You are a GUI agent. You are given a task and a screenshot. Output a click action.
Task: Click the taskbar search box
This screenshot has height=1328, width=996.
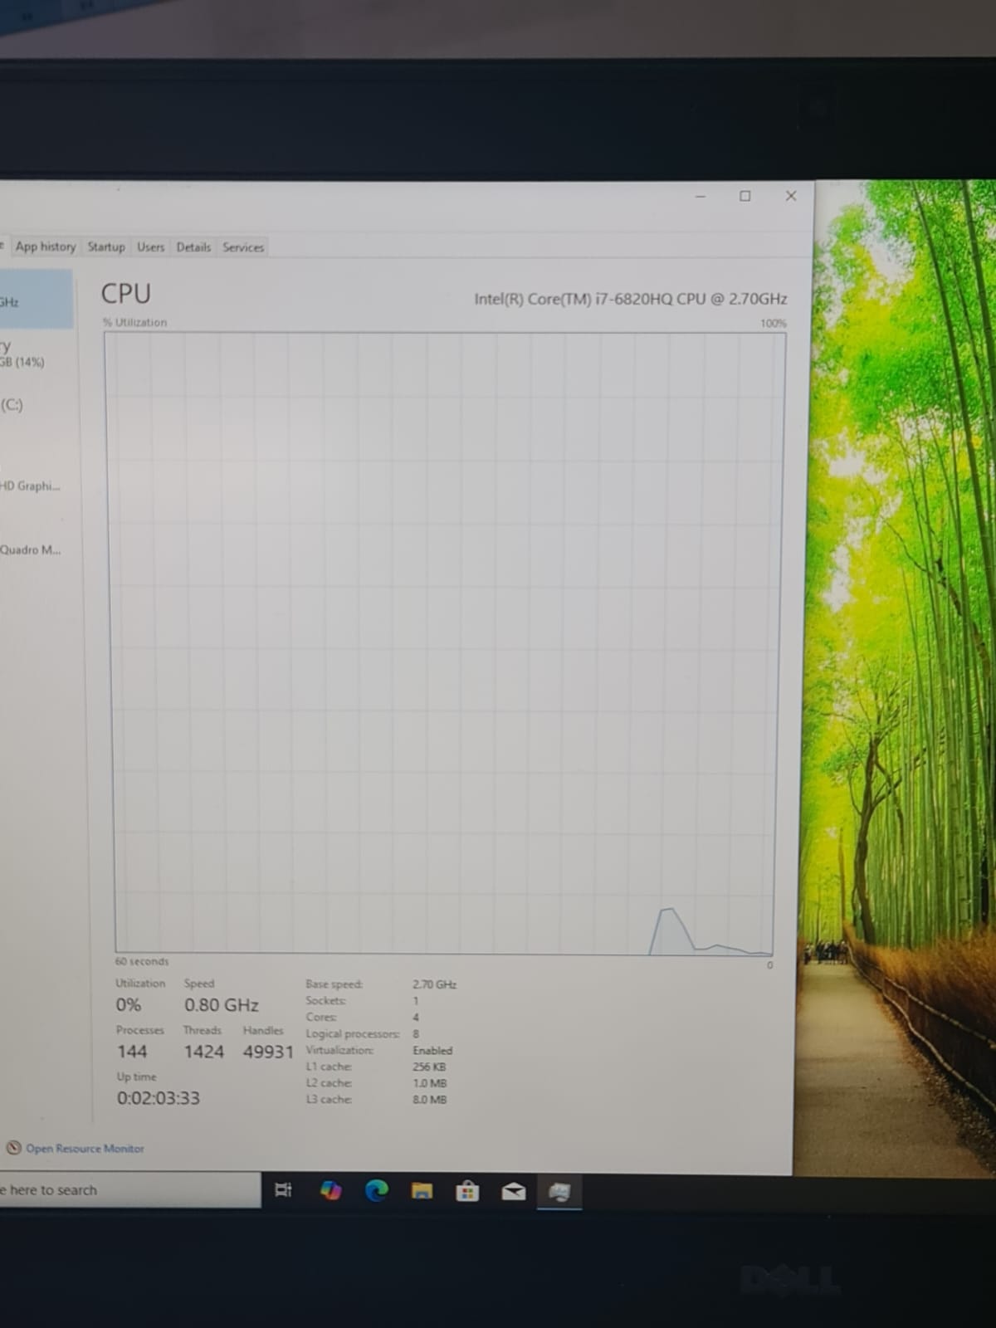[130, 1190]
